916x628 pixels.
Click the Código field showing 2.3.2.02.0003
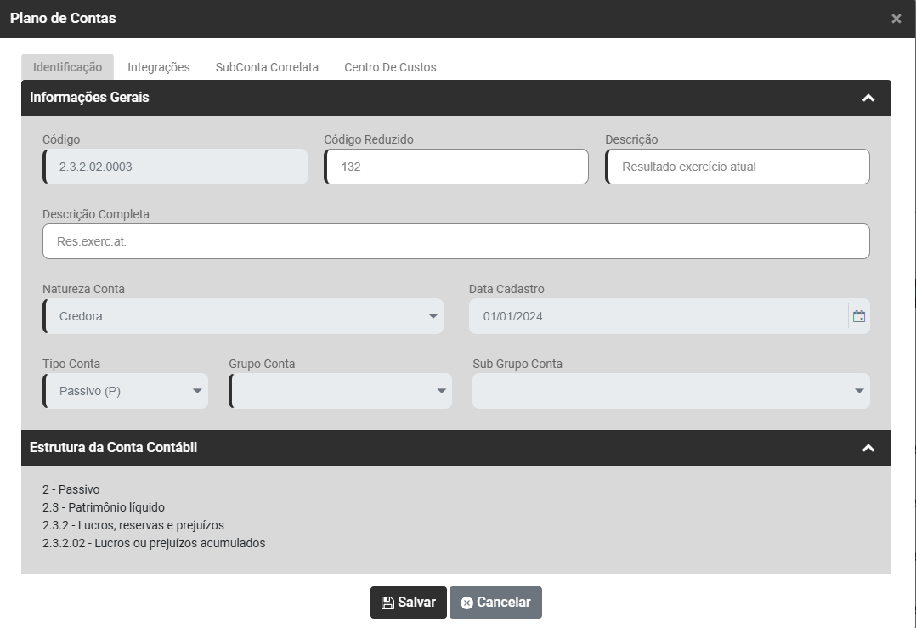click(175, 167)
